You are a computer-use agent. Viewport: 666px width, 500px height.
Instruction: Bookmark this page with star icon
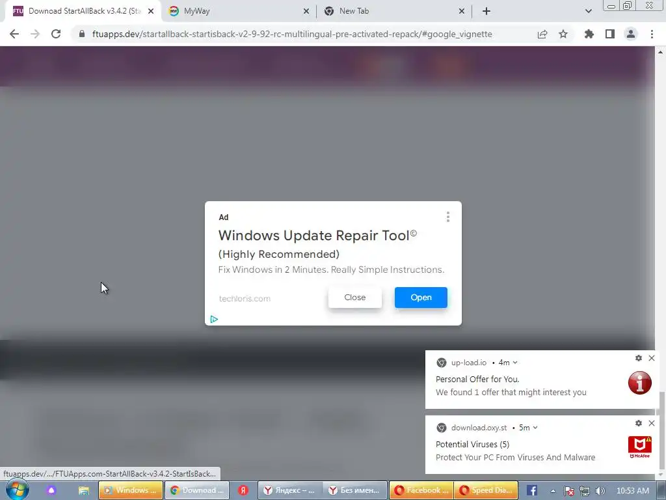pos(563,34)
